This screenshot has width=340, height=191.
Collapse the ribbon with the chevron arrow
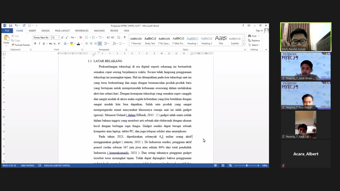266,50
